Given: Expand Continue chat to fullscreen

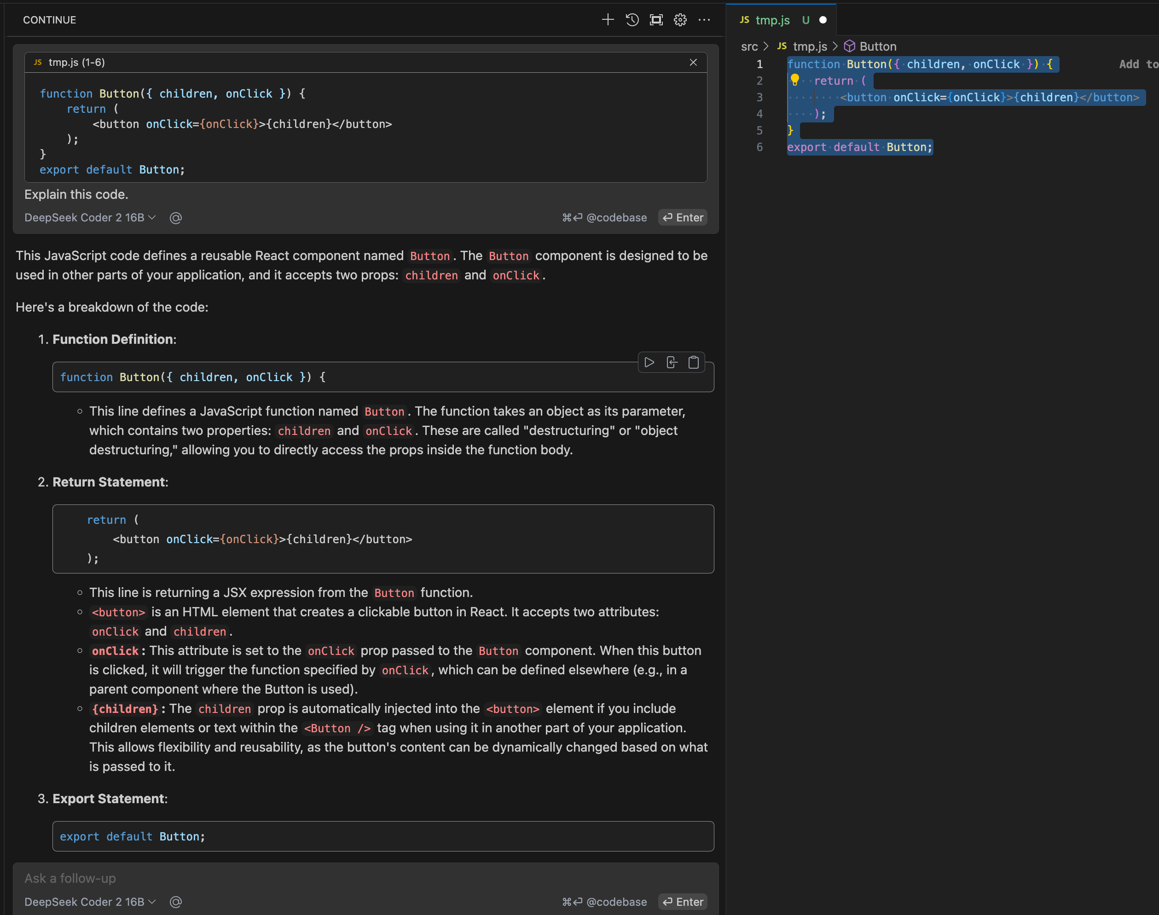Looking at the screenshot, I should point(656,20).
